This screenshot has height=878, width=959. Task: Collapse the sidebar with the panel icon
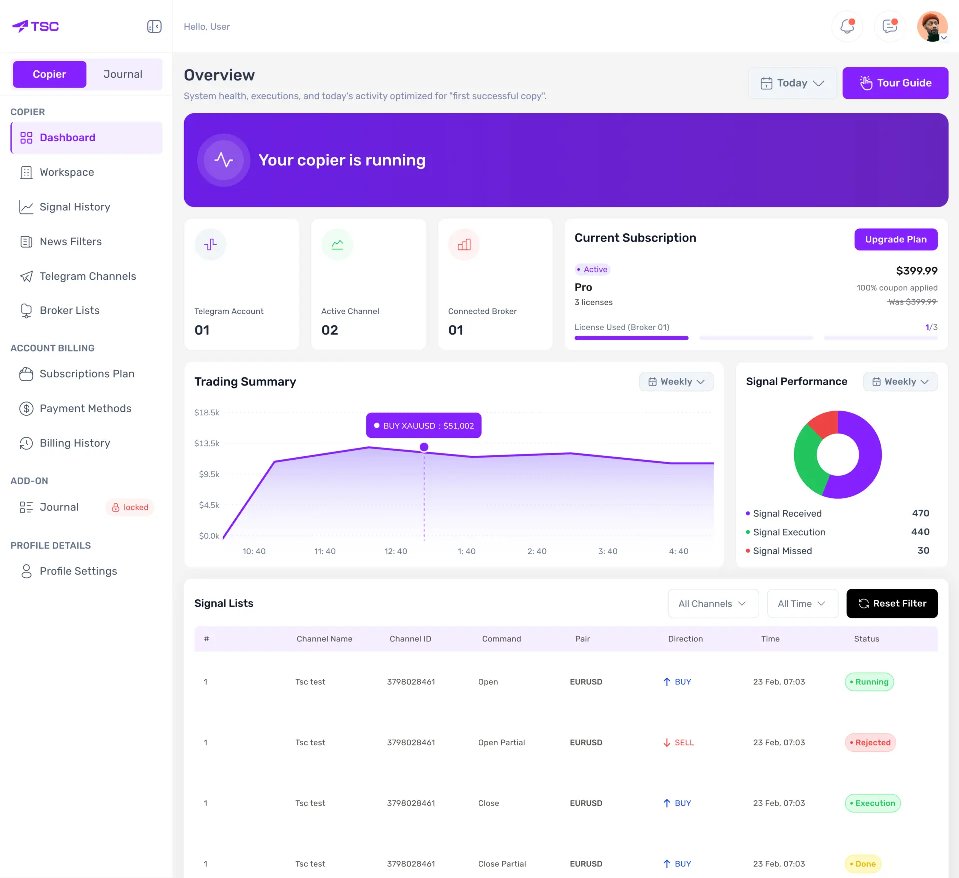tap(154, 26)
